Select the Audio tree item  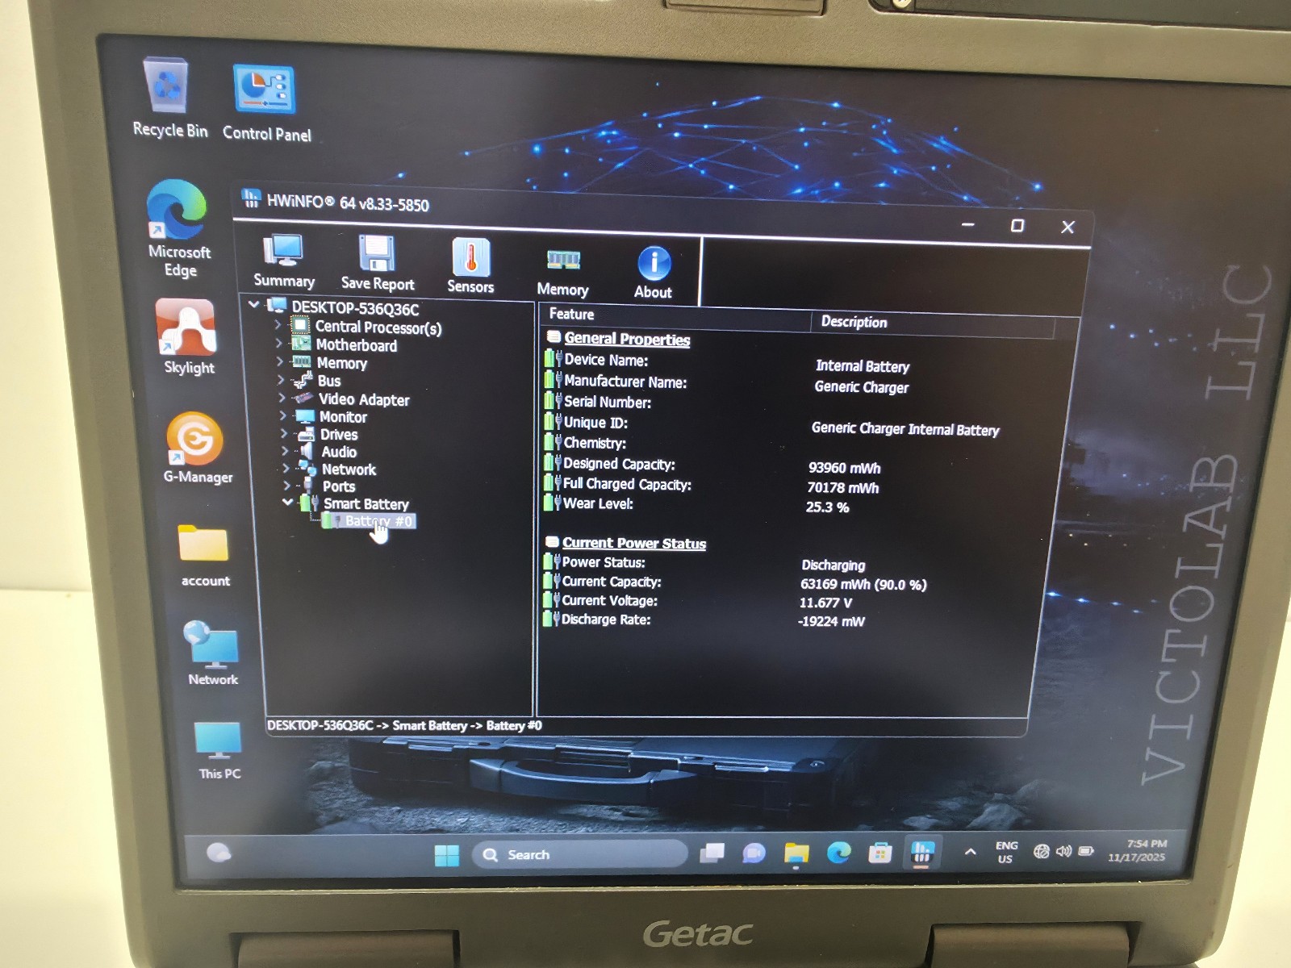coord(338,452)
